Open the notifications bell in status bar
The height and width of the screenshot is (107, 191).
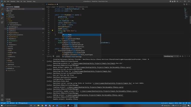click(x=189, y=103)
